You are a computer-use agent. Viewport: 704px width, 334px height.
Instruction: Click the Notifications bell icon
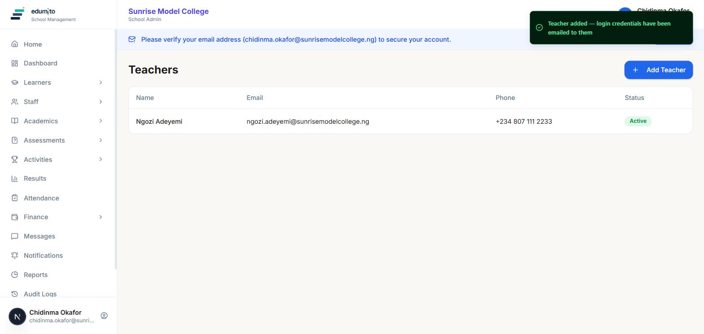click(x=15, y=256)
